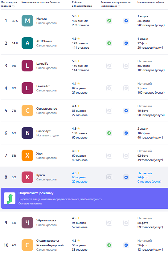Click the green ad icon for Студия красоты Ксении Федоровой
This screenshot has height=254, width=168.
pyautogui.click(x=109, y=245)
